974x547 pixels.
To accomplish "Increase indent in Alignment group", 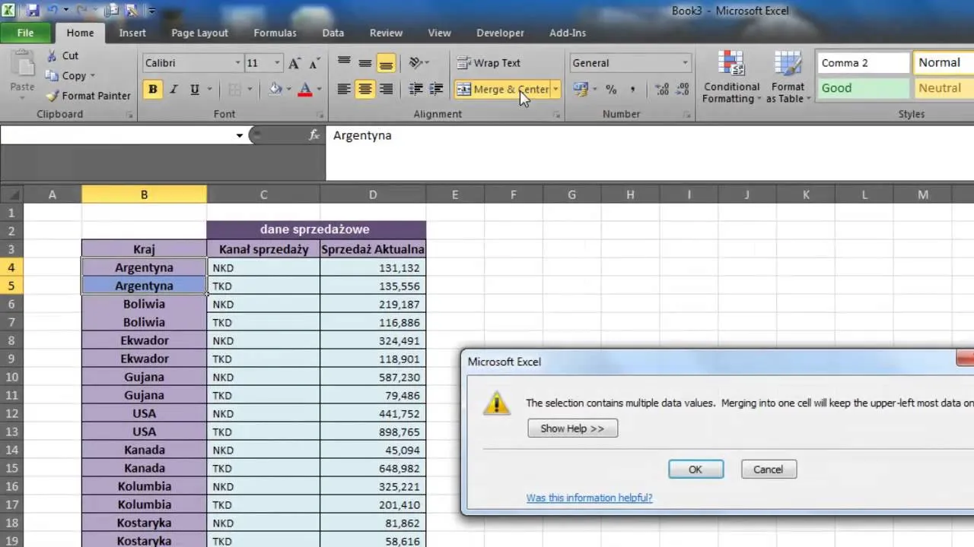I will [436, 89].
